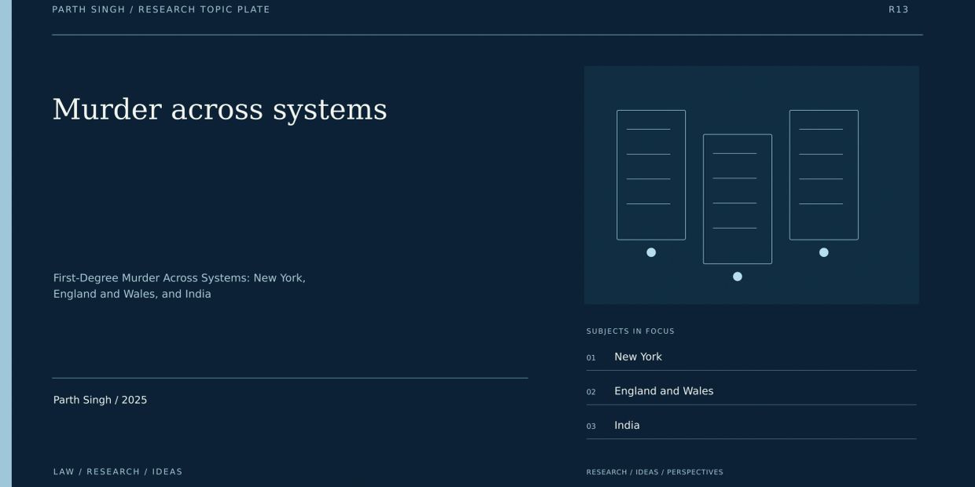Click the left document icon in illustration
This screenshot has width=975, height=487.
pyautogui.click(x=651, y=175)
